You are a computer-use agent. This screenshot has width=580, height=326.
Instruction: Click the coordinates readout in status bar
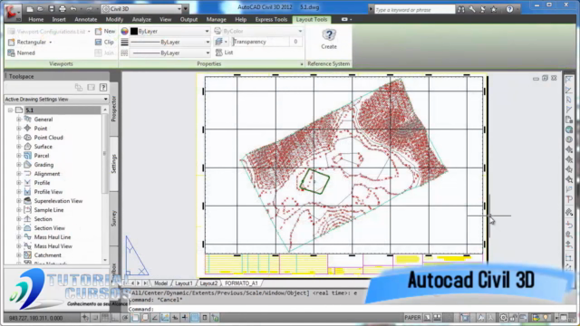pos(35,318)
